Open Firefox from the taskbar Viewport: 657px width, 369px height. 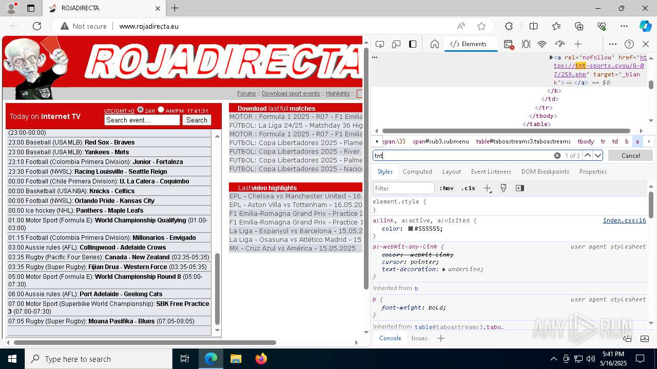click(261, 359)
